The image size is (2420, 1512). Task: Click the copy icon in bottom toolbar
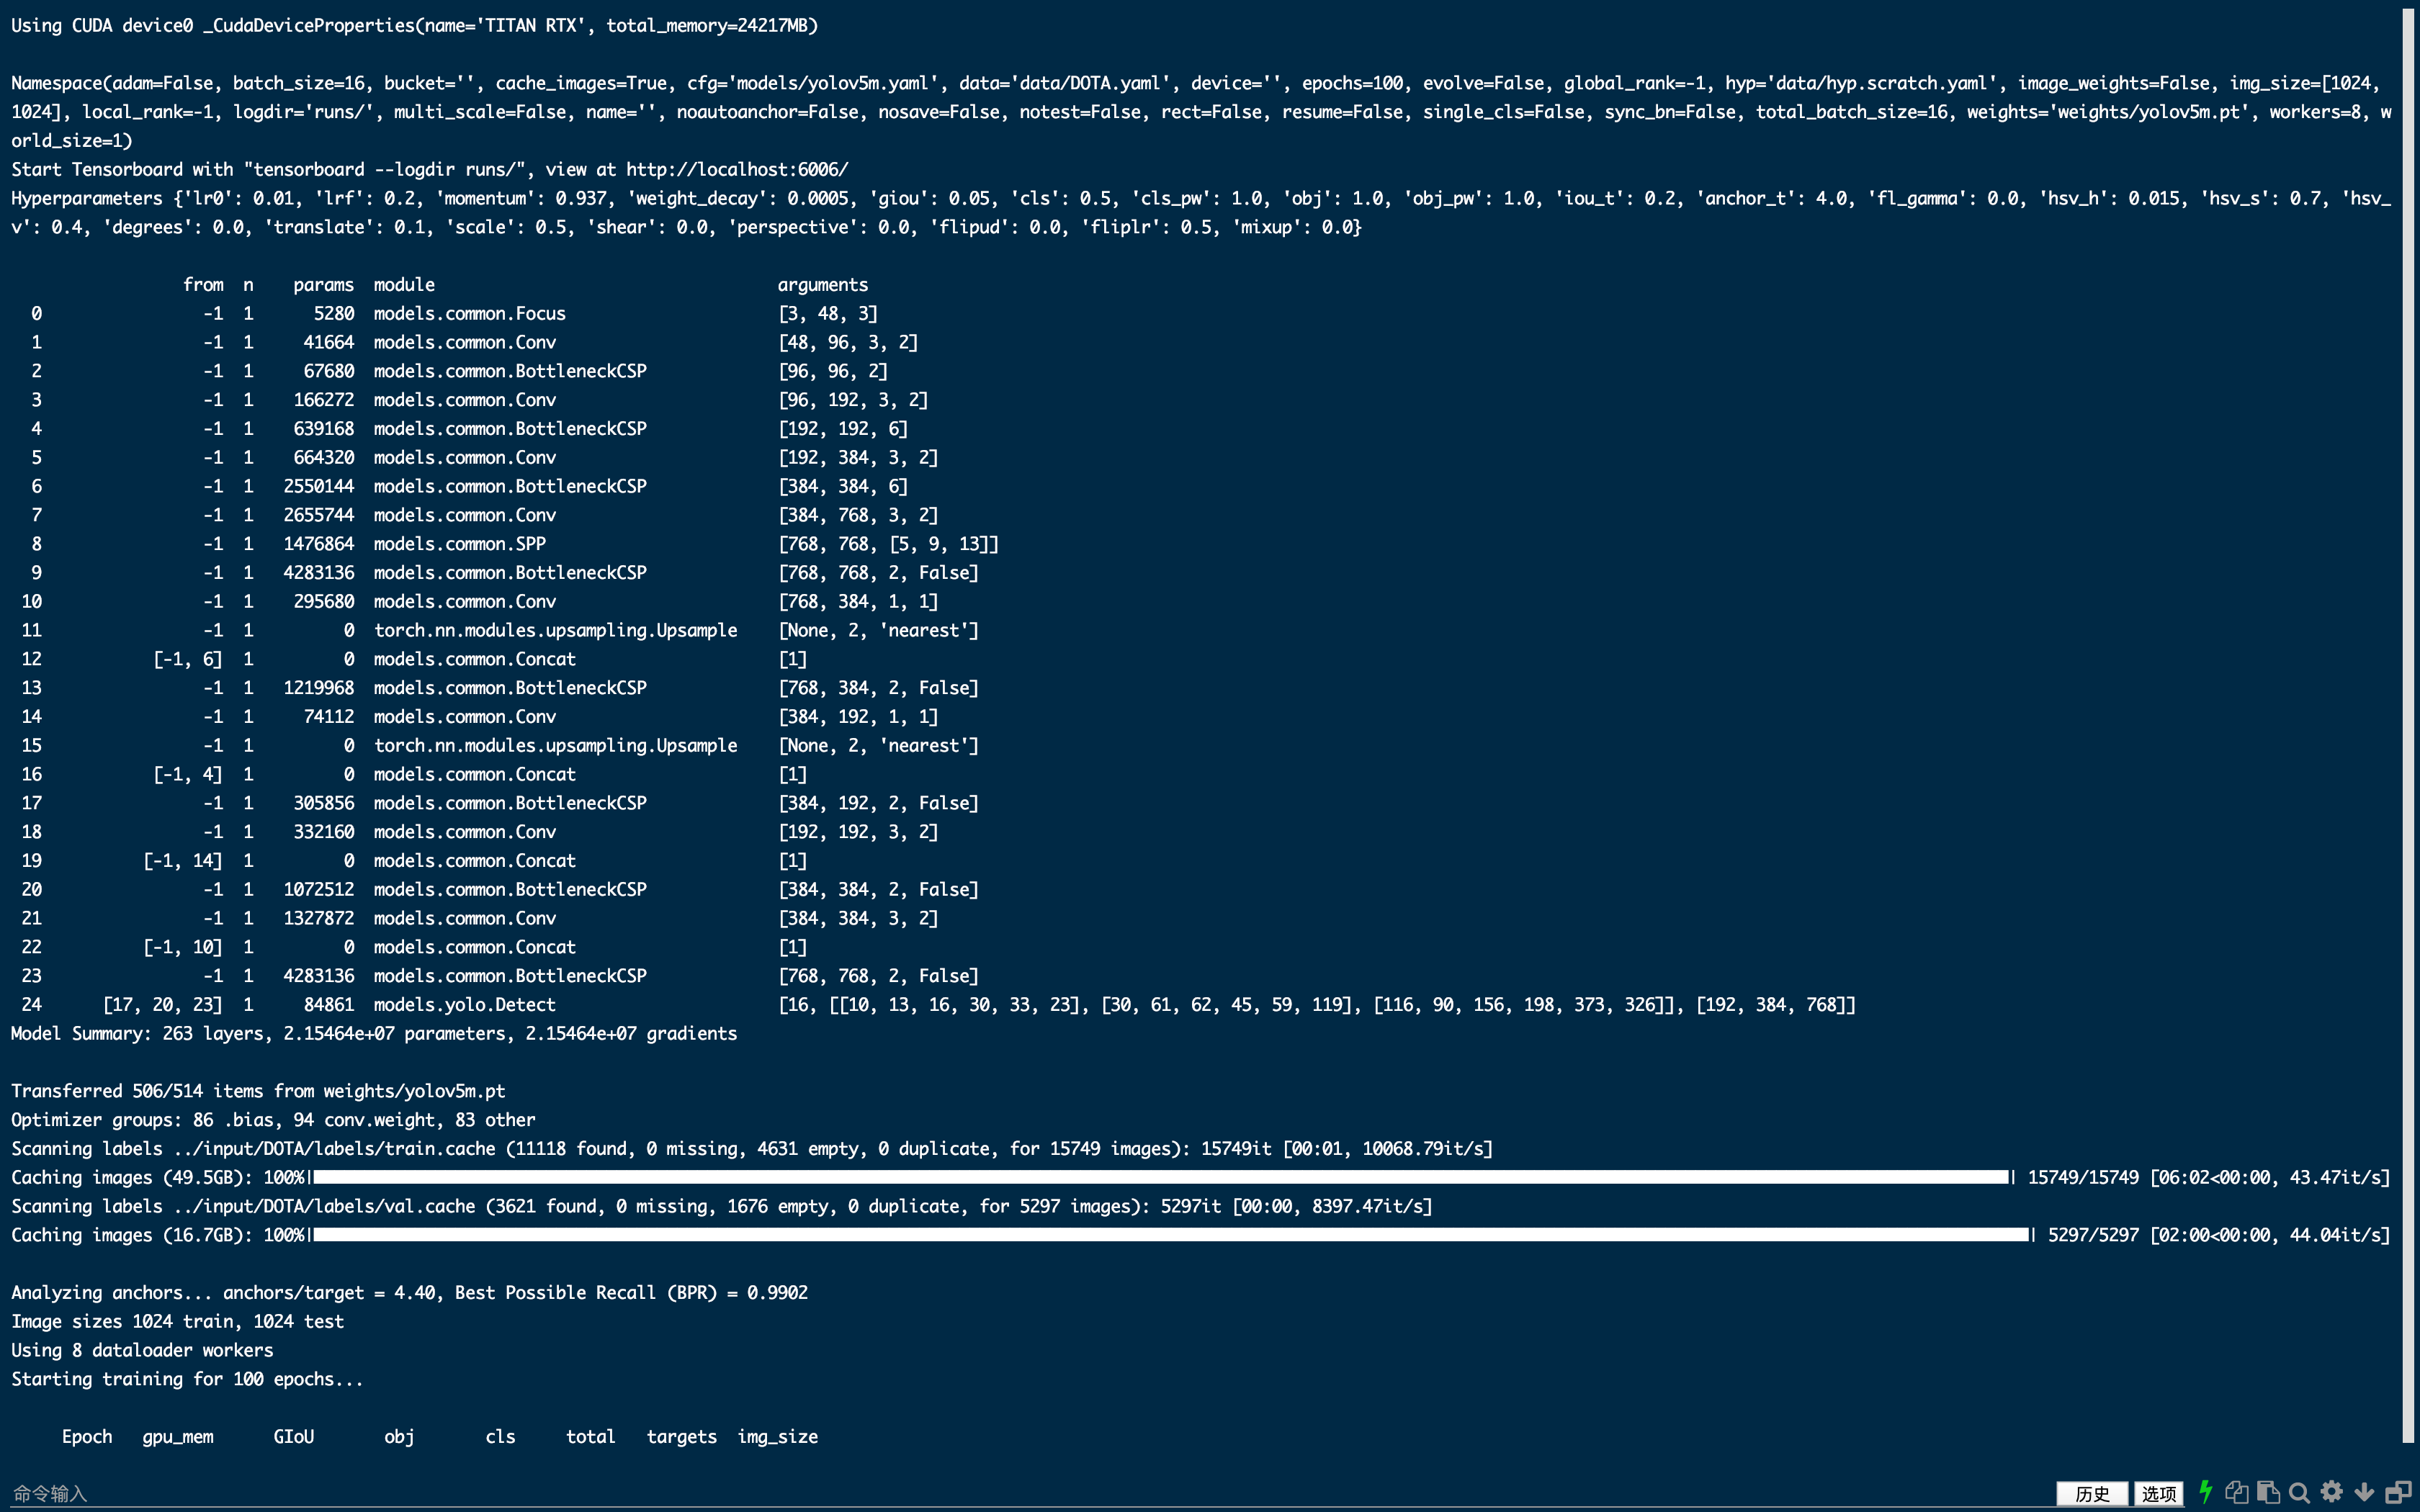2236,1492
